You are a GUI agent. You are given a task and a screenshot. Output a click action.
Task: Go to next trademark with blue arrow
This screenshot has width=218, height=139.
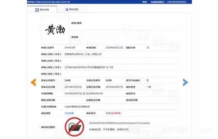point(185,82)
